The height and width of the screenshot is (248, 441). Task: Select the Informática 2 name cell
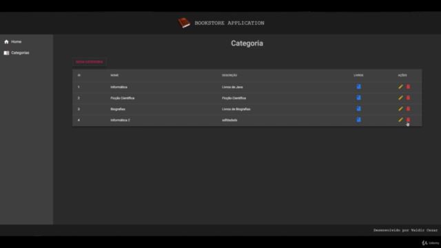[120, 120]
